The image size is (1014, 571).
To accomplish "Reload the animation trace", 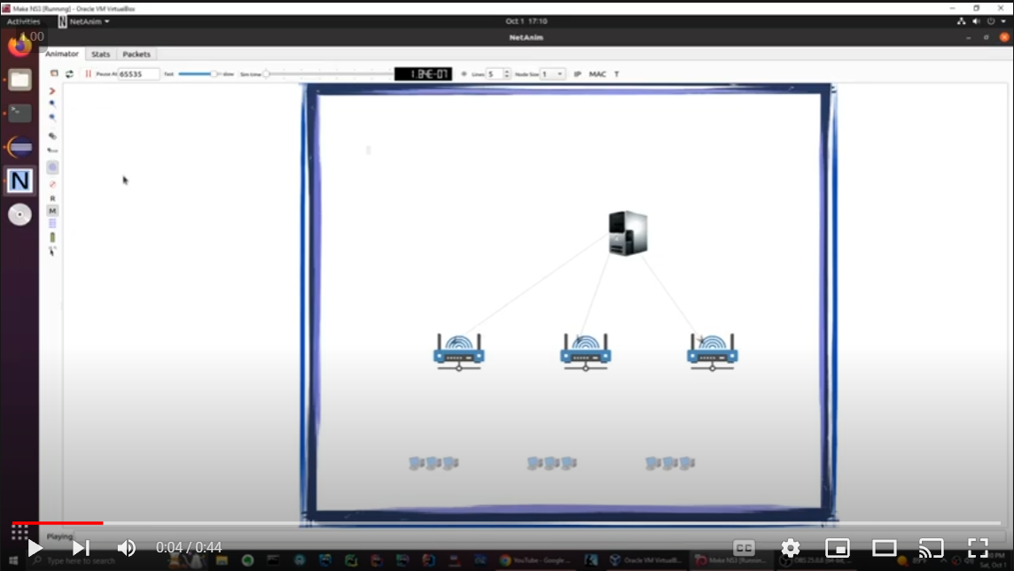I will coord(69,73).
